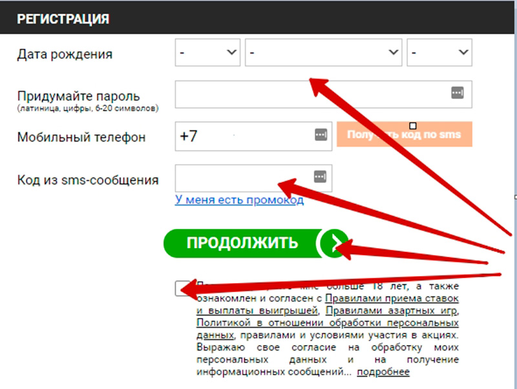Image resolution: width=517 pixels, height=389 pixels.
Task: Open the Правилами приема ставок link
Action: [392, 299]
